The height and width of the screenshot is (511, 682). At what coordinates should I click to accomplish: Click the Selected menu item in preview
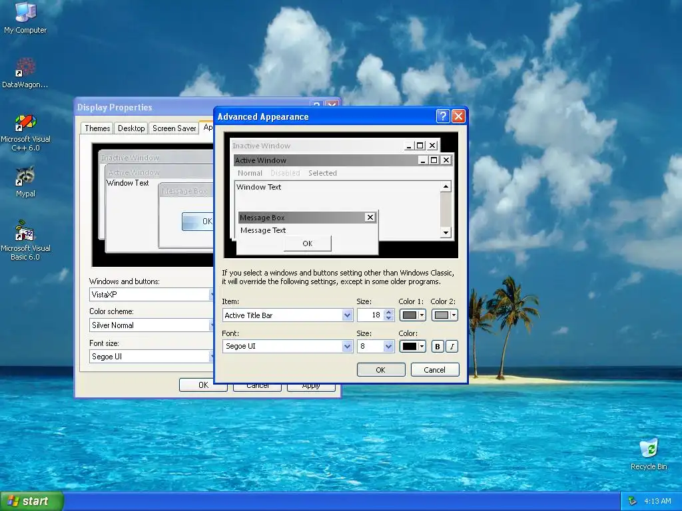click(x=322, y=173)
